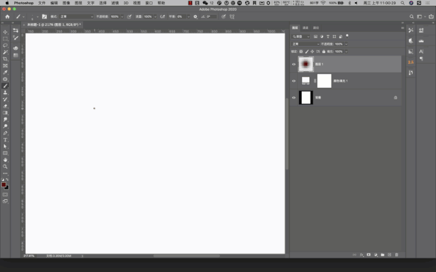Select the Zoom tool in toolbar
This screenshot has height=272, width=436.
(x=5, y=167)
